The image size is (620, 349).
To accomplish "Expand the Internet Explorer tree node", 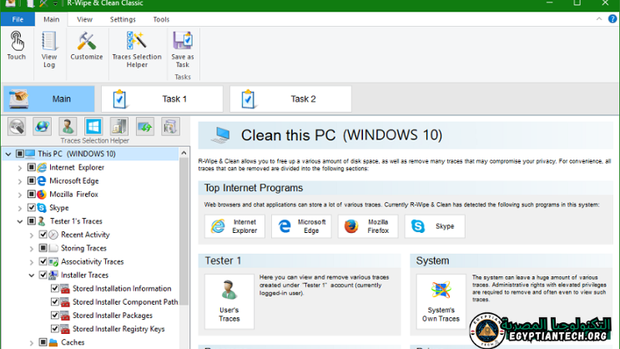I will point(20,167).
